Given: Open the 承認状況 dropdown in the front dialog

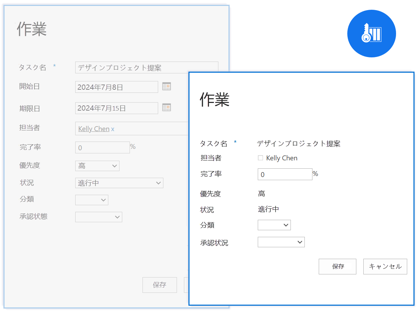Looking at the screenshot, I should 281,242.
